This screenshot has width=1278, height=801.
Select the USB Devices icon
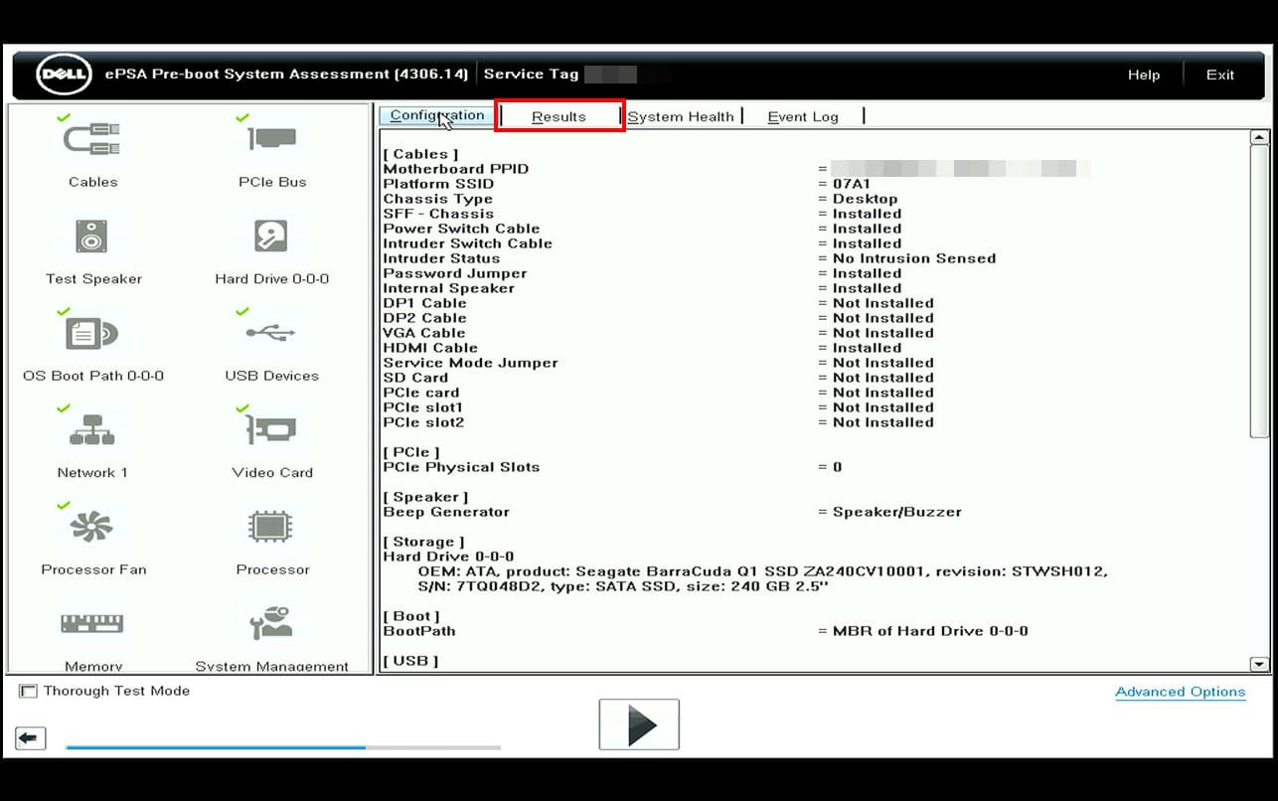(271, 333)
